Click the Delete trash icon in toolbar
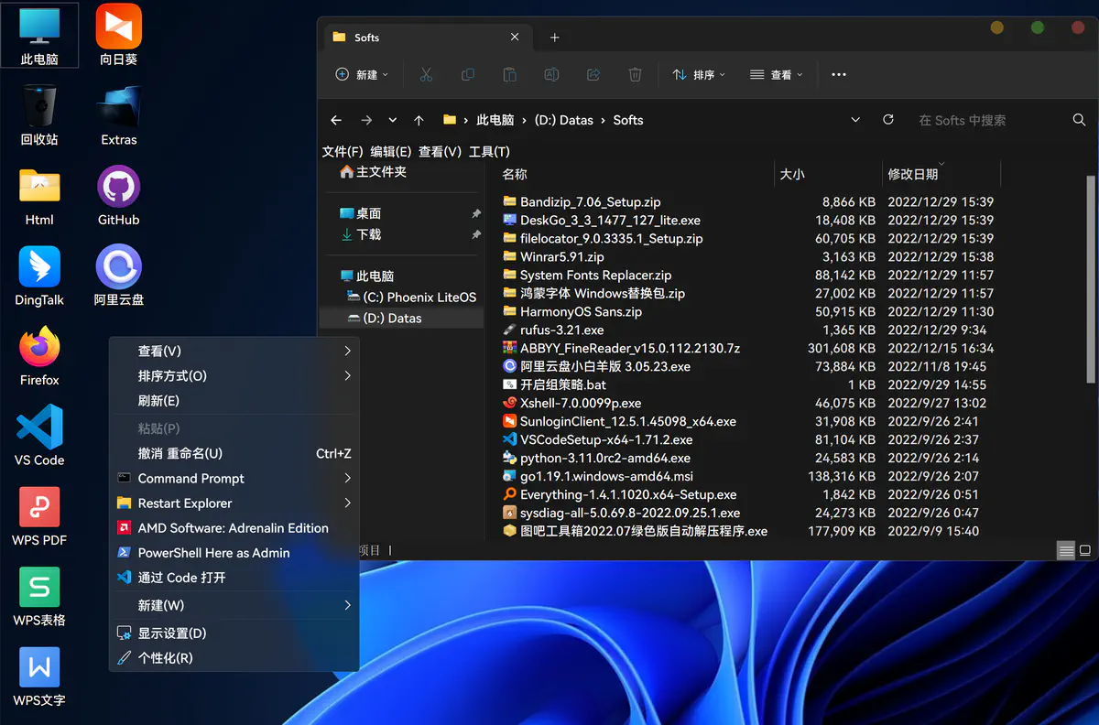Image resolution: width=1099 pixels, height=725 pixels. point(635,75)
